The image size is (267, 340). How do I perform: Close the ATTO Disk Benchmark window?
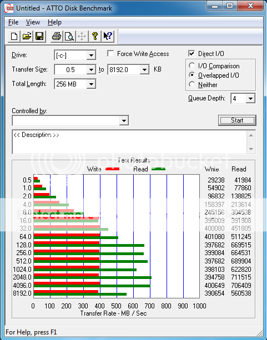click(x=250, y=6)
